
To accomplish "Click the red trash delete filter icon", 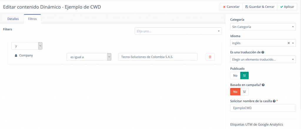I will (x=210, y=57).
